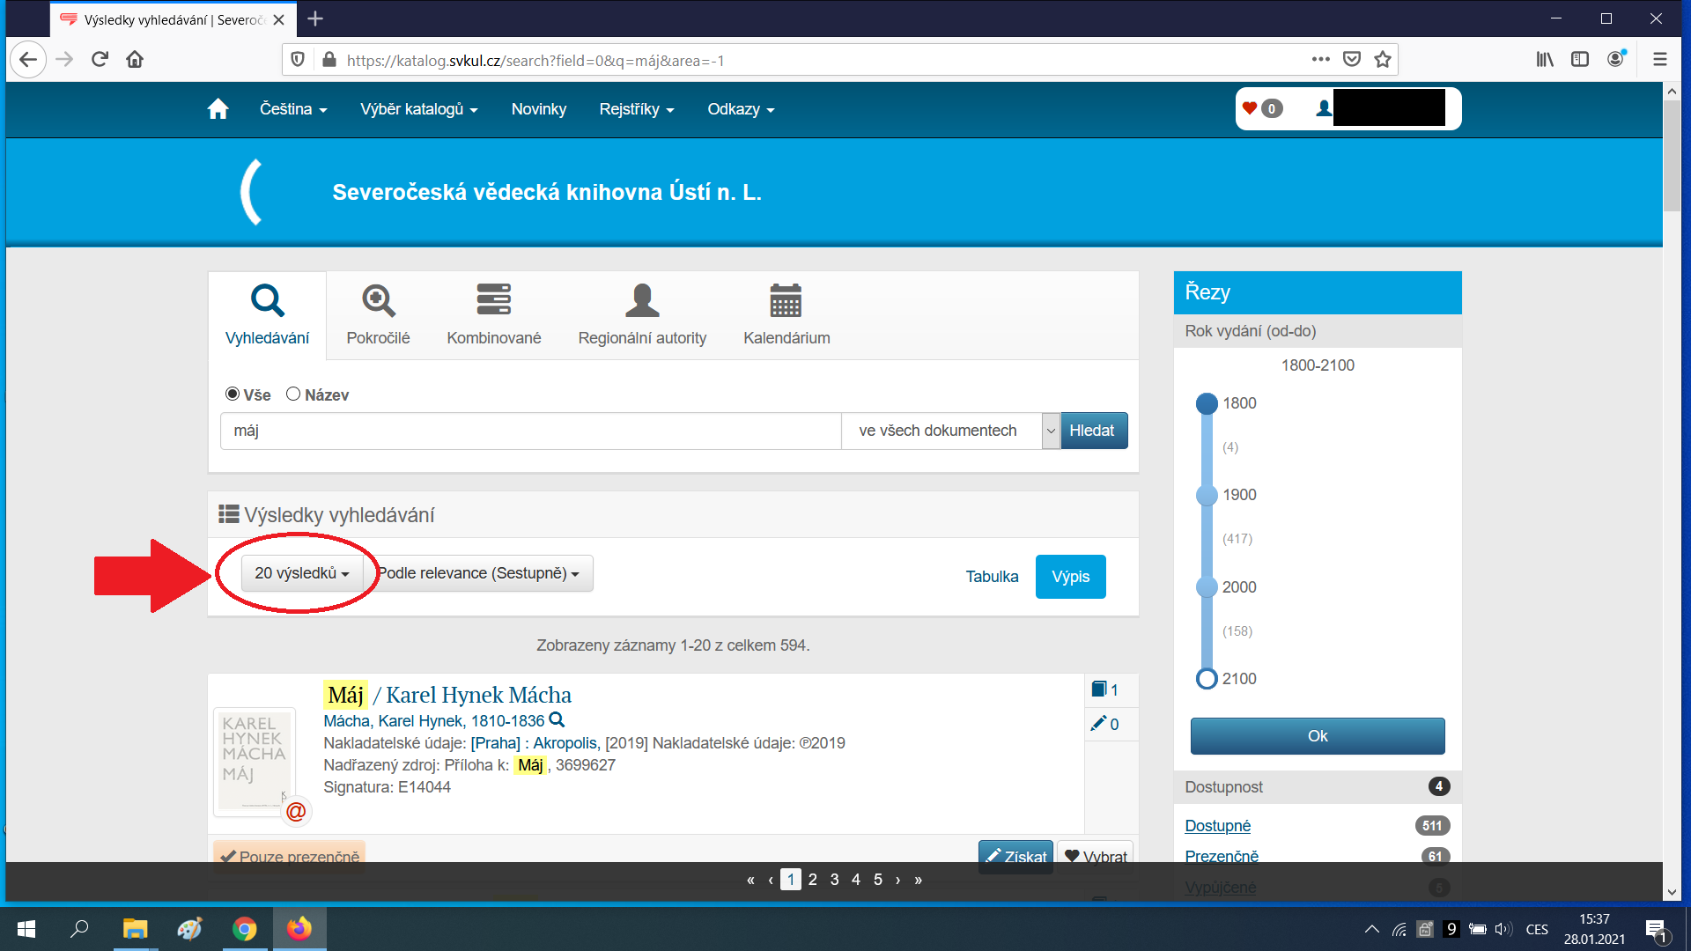Select the Název radio button
The height and width of the screenshot is (951, 1691).
(293, 394)
